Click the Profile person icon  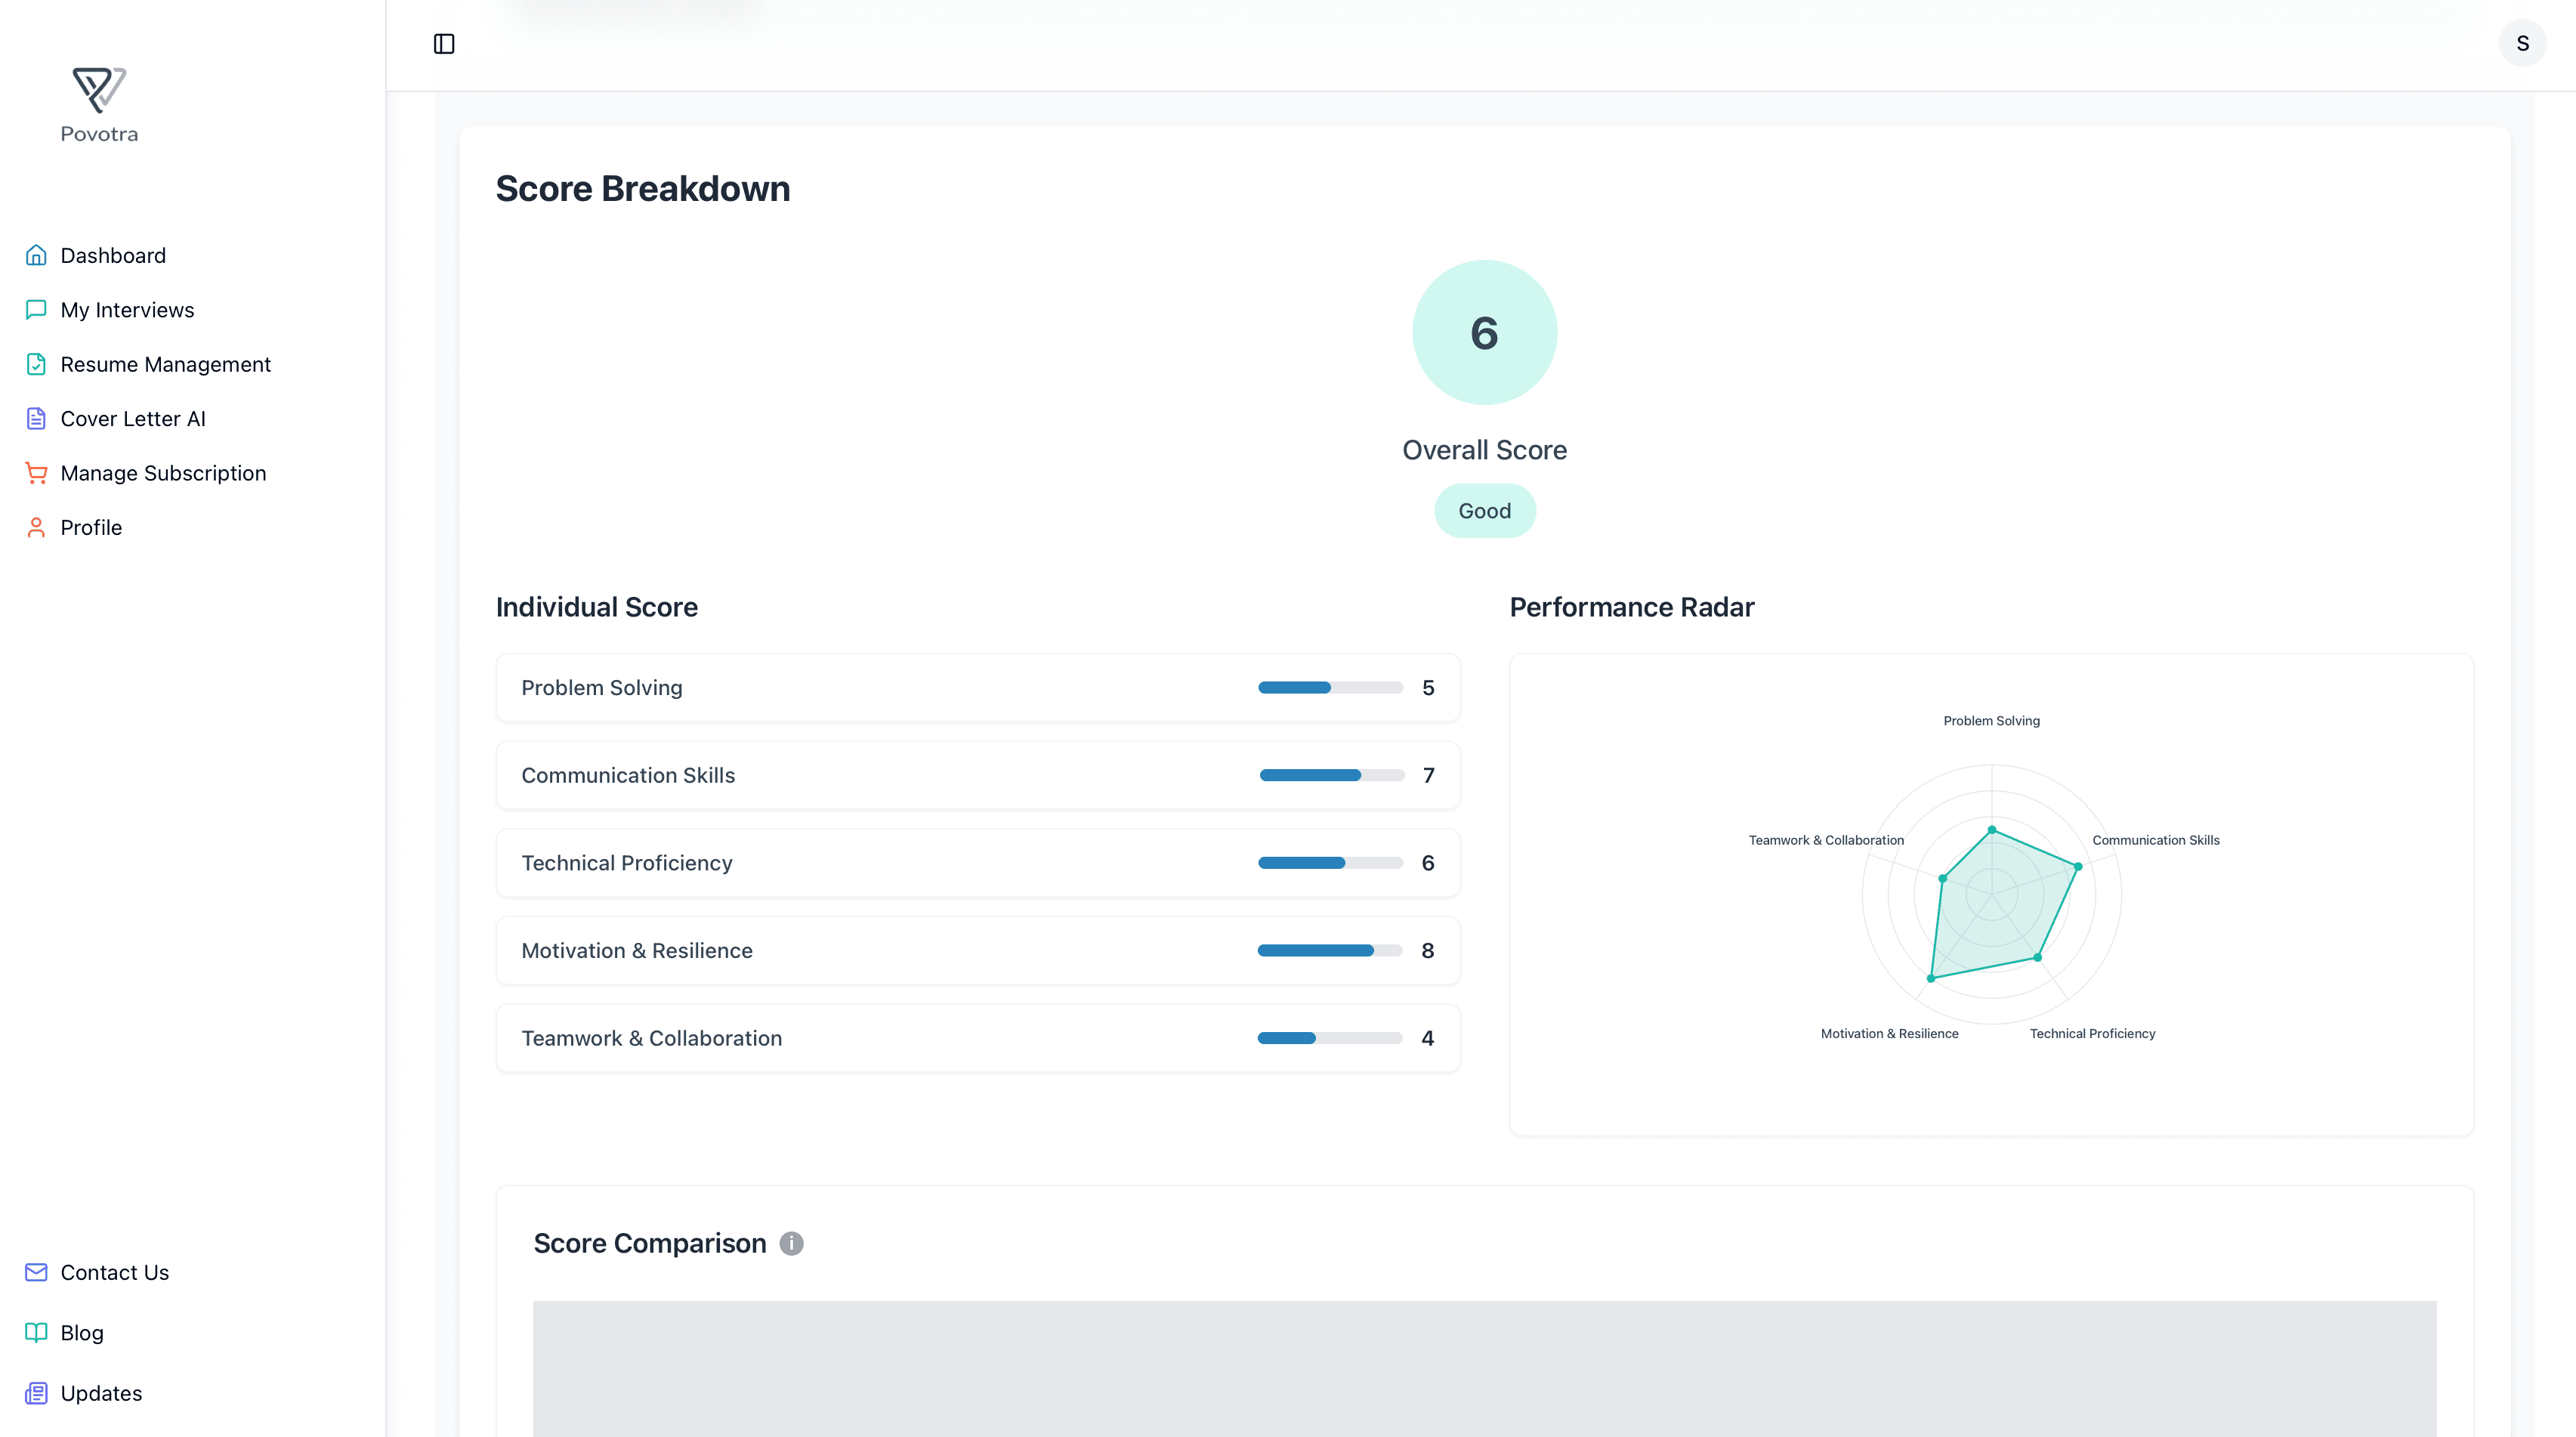click(x=36, y=527)
